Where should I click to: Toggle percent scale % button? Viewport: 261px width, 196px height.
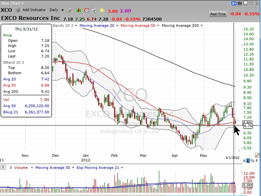(252, 161)
